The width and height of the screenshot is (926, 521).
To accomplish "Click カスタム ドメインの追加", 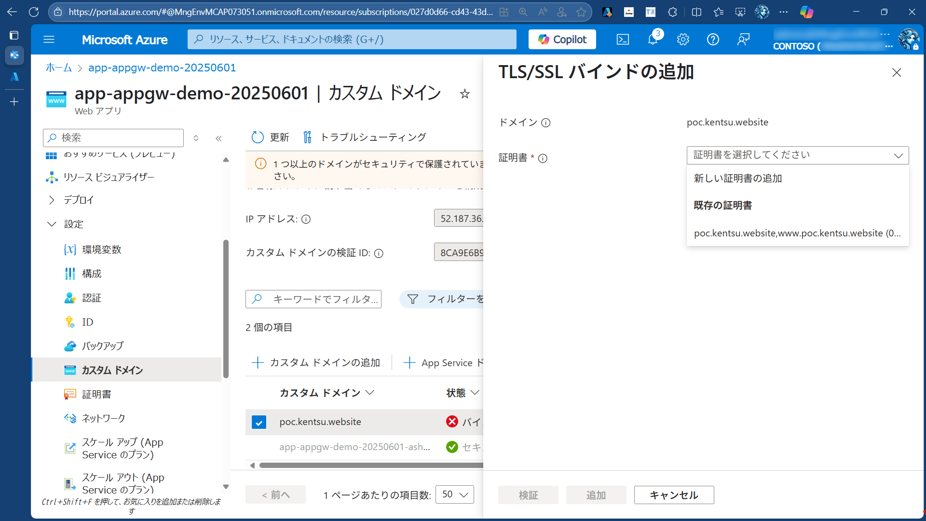I will 317,362.
